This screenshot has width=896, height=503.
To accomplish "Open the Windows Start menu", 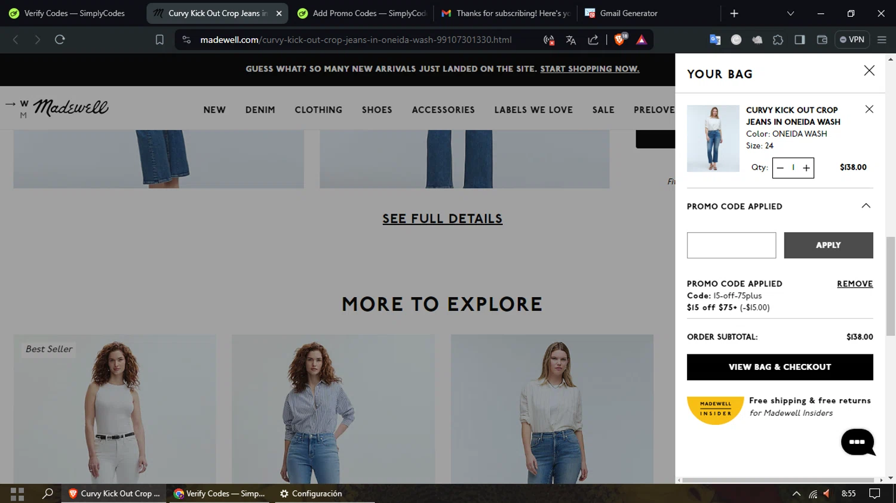I will [17, 493].
